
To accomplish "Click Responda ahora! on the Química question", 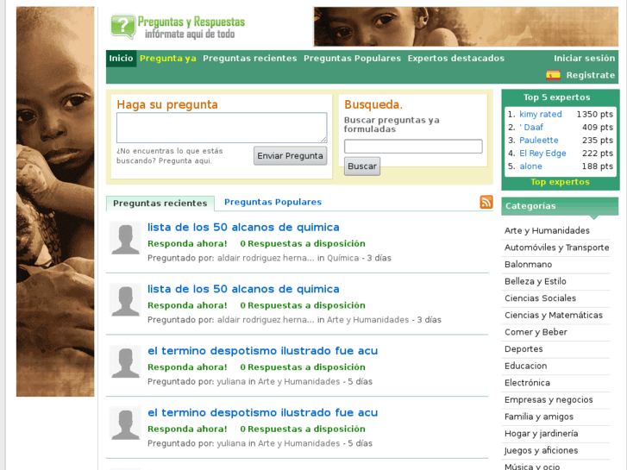I will [187, 243].
